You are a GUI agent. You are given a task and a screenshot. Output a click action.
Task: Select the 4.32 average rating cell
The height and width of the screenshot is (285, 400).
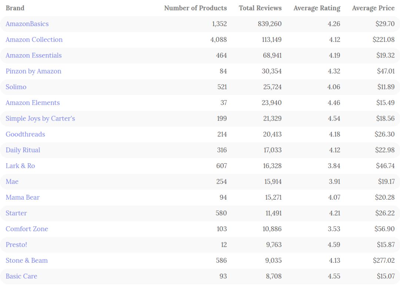[334, 71]
